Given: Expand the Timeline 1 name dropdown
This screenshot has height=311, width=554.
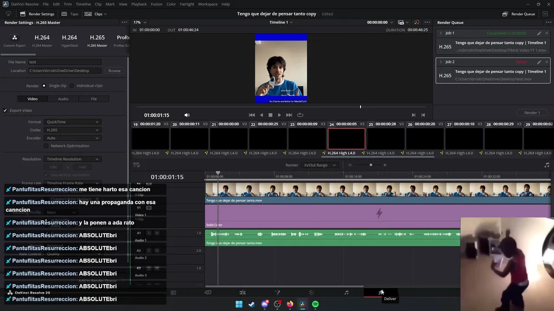Looking at the screenshot, I should tap(281, 22).
